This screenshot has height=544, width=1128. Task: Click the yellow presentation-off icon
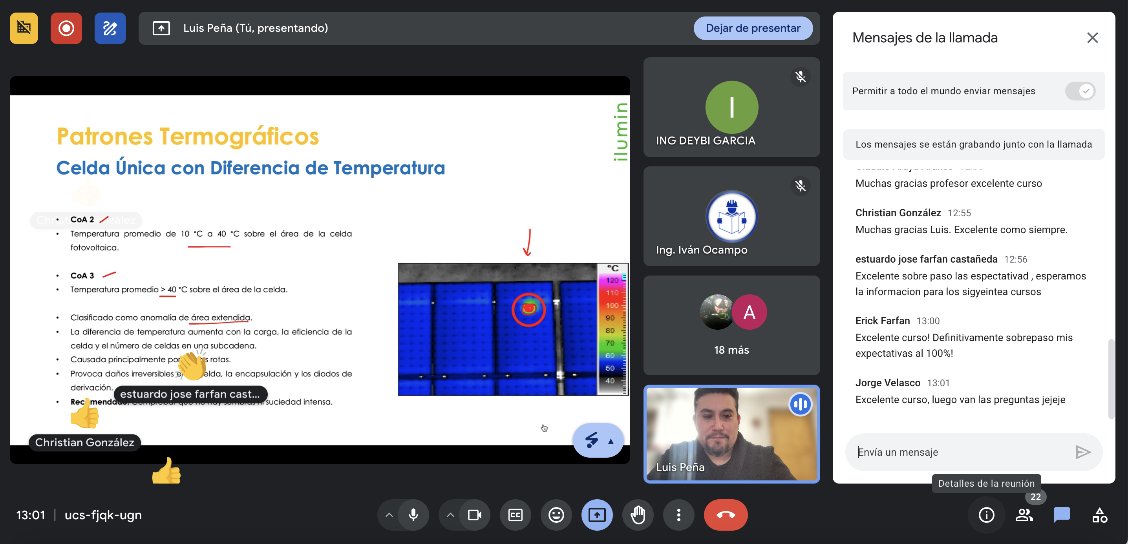(x=24, y=28)
